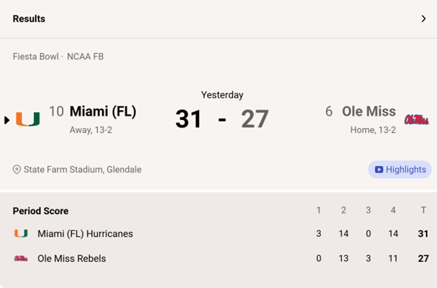Click the T total column header
Image resolution: width=437 pixels, height=288 pixels.
point(423,211)
